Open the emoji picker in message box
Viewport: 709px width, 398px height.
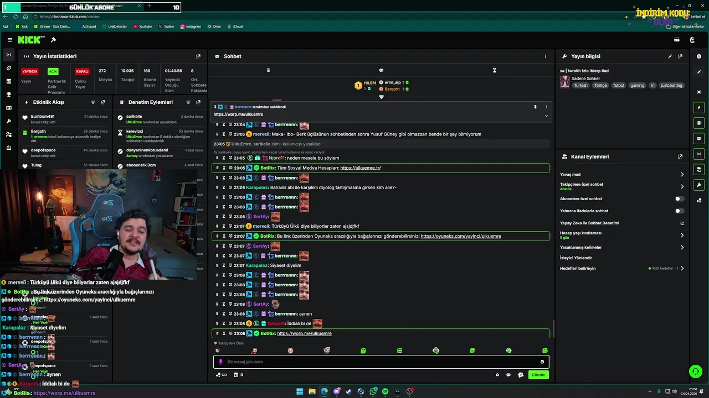tap(542, 362)
